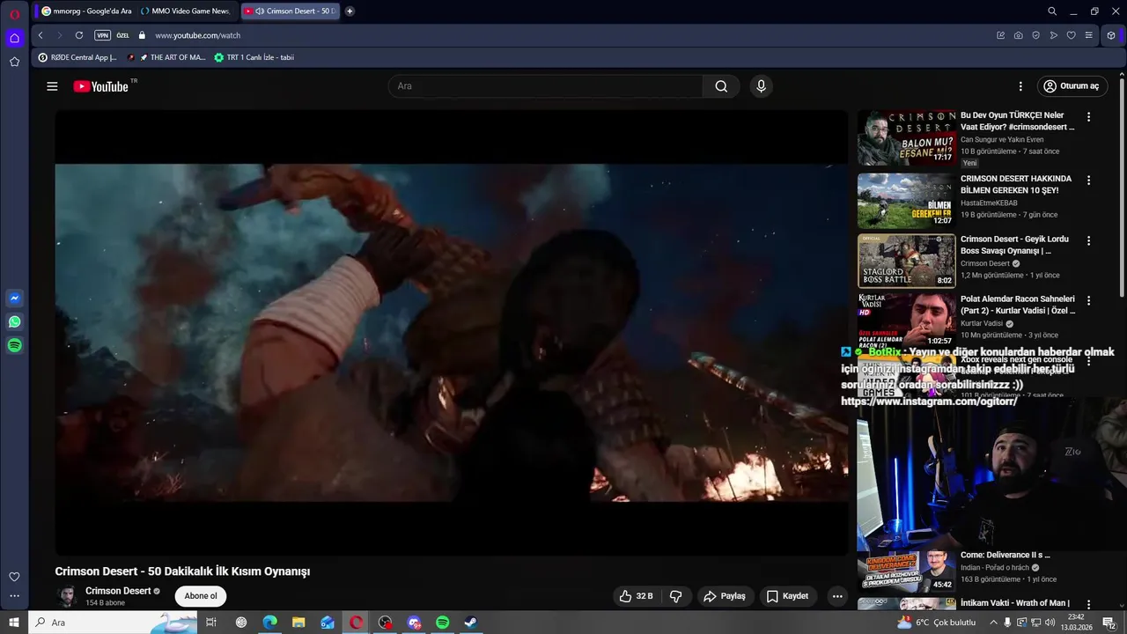Screen dimensions: 1127x634
Task: Open WhatsApp in the Opera sidebar
Action: coord(14,321)
